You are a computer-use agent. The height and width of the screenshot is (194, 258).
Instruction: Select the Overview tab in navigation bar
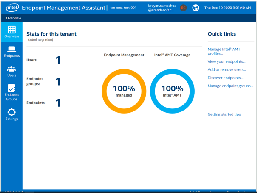(14, 18)
